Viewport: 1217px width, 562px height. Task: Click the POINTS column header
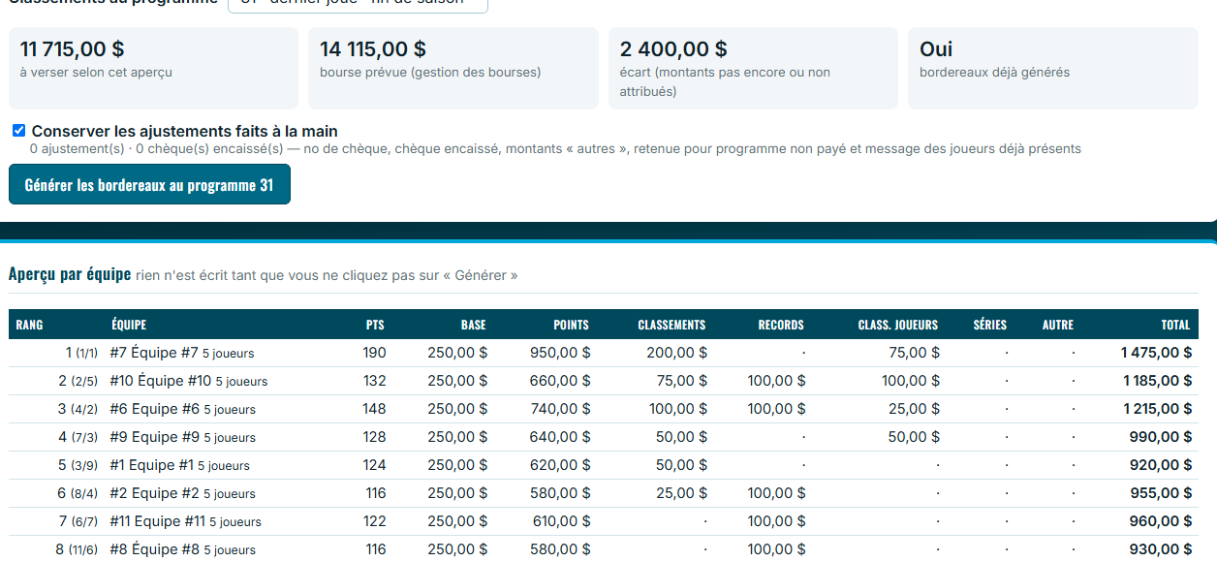tap(571, 325)
